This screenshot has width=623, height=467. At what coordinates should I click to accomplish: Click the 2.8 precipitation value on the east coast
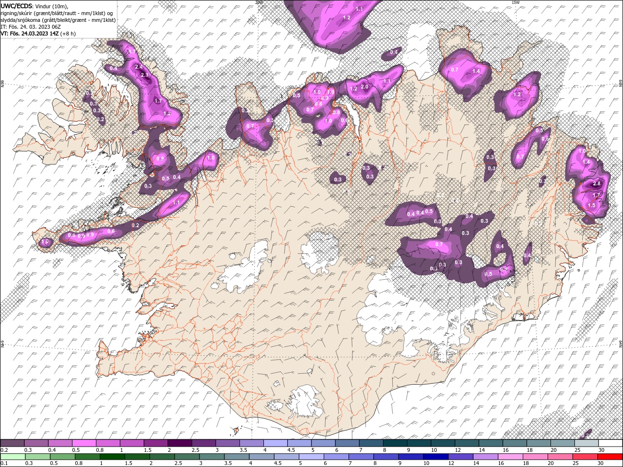597,183
